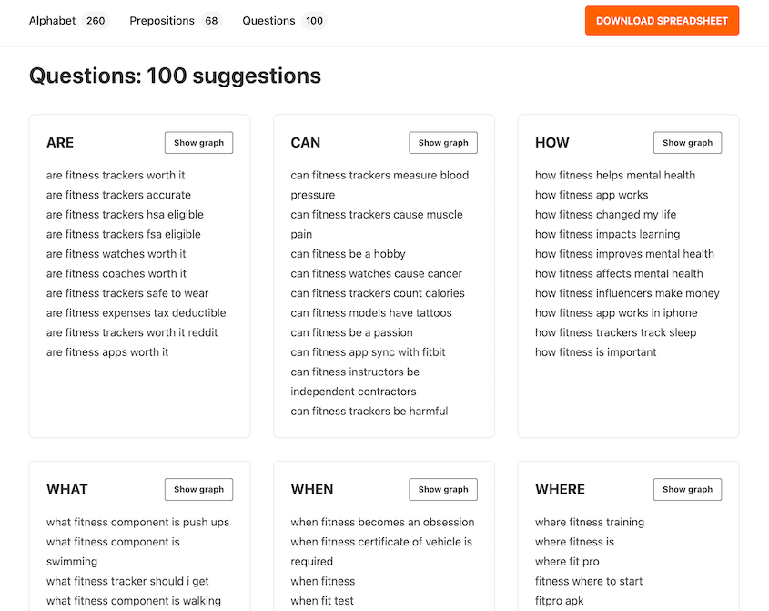Click 'how fitness helps mental health'
This screenshot has width=769, height=611.
(x=615, y=175)
